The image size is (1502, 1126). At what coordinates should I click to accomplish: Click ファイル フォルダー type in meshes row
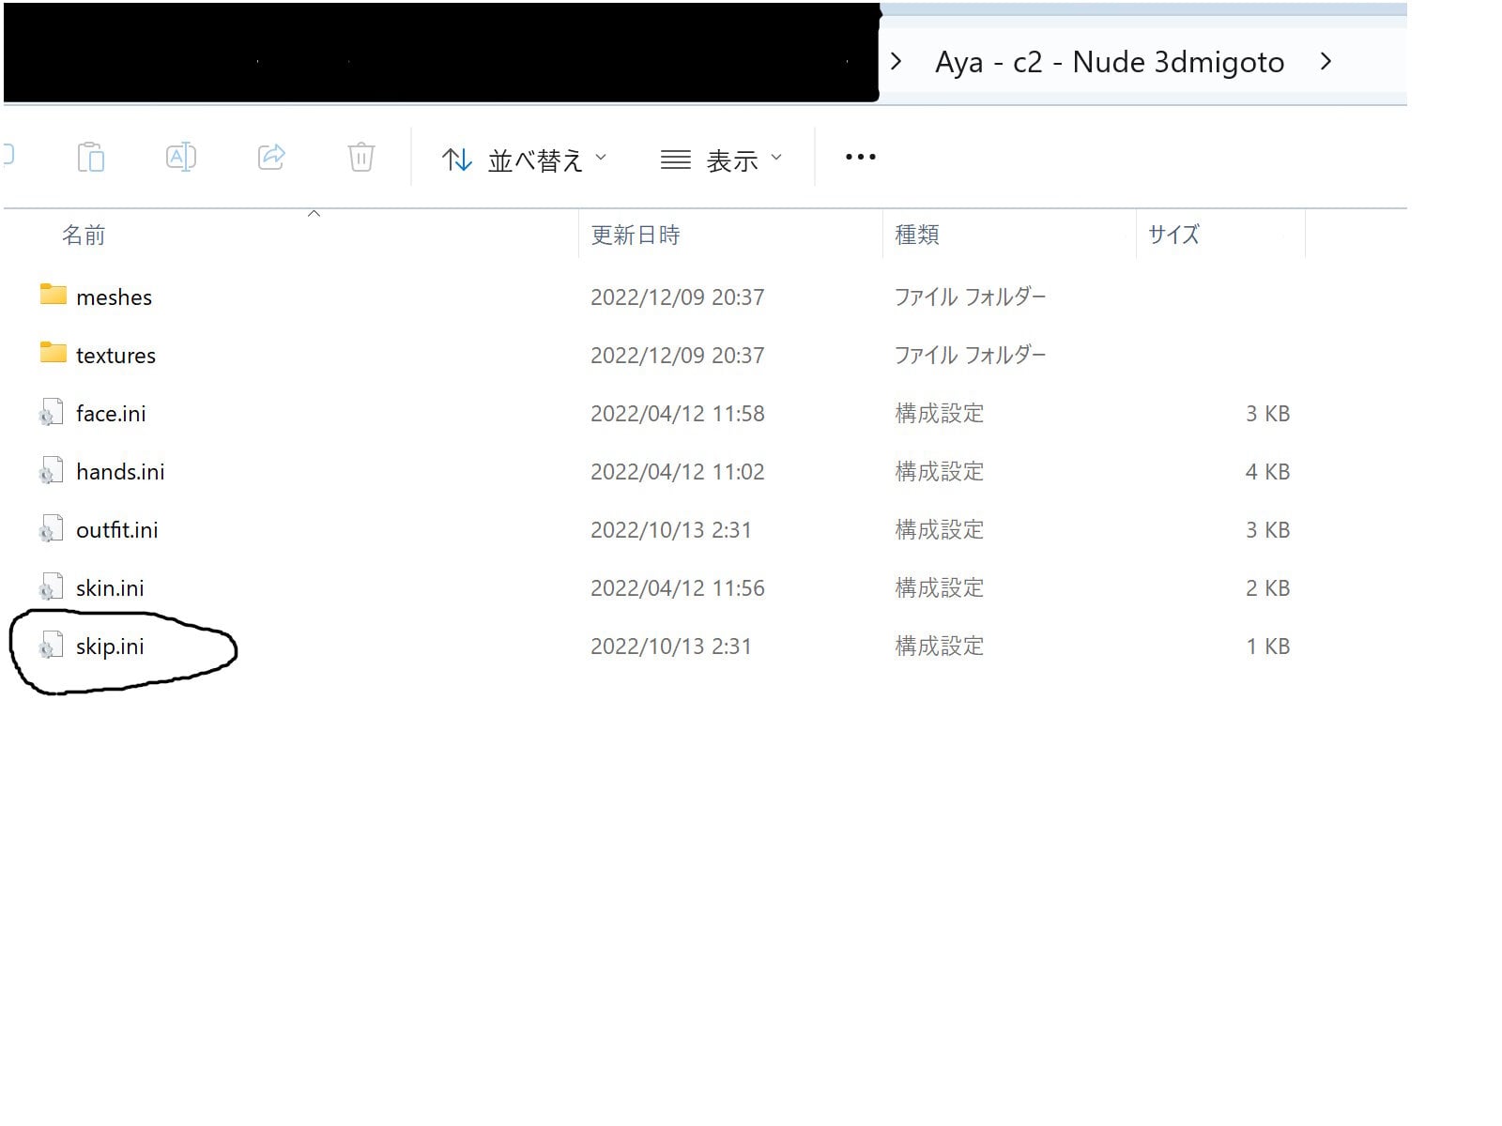970,297
